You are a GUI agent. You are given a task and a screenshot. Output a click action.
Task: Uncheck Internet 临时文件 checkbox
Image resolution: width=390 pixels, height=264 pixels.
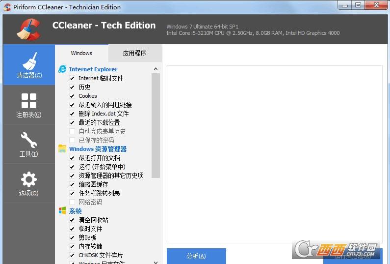[72, 78]
